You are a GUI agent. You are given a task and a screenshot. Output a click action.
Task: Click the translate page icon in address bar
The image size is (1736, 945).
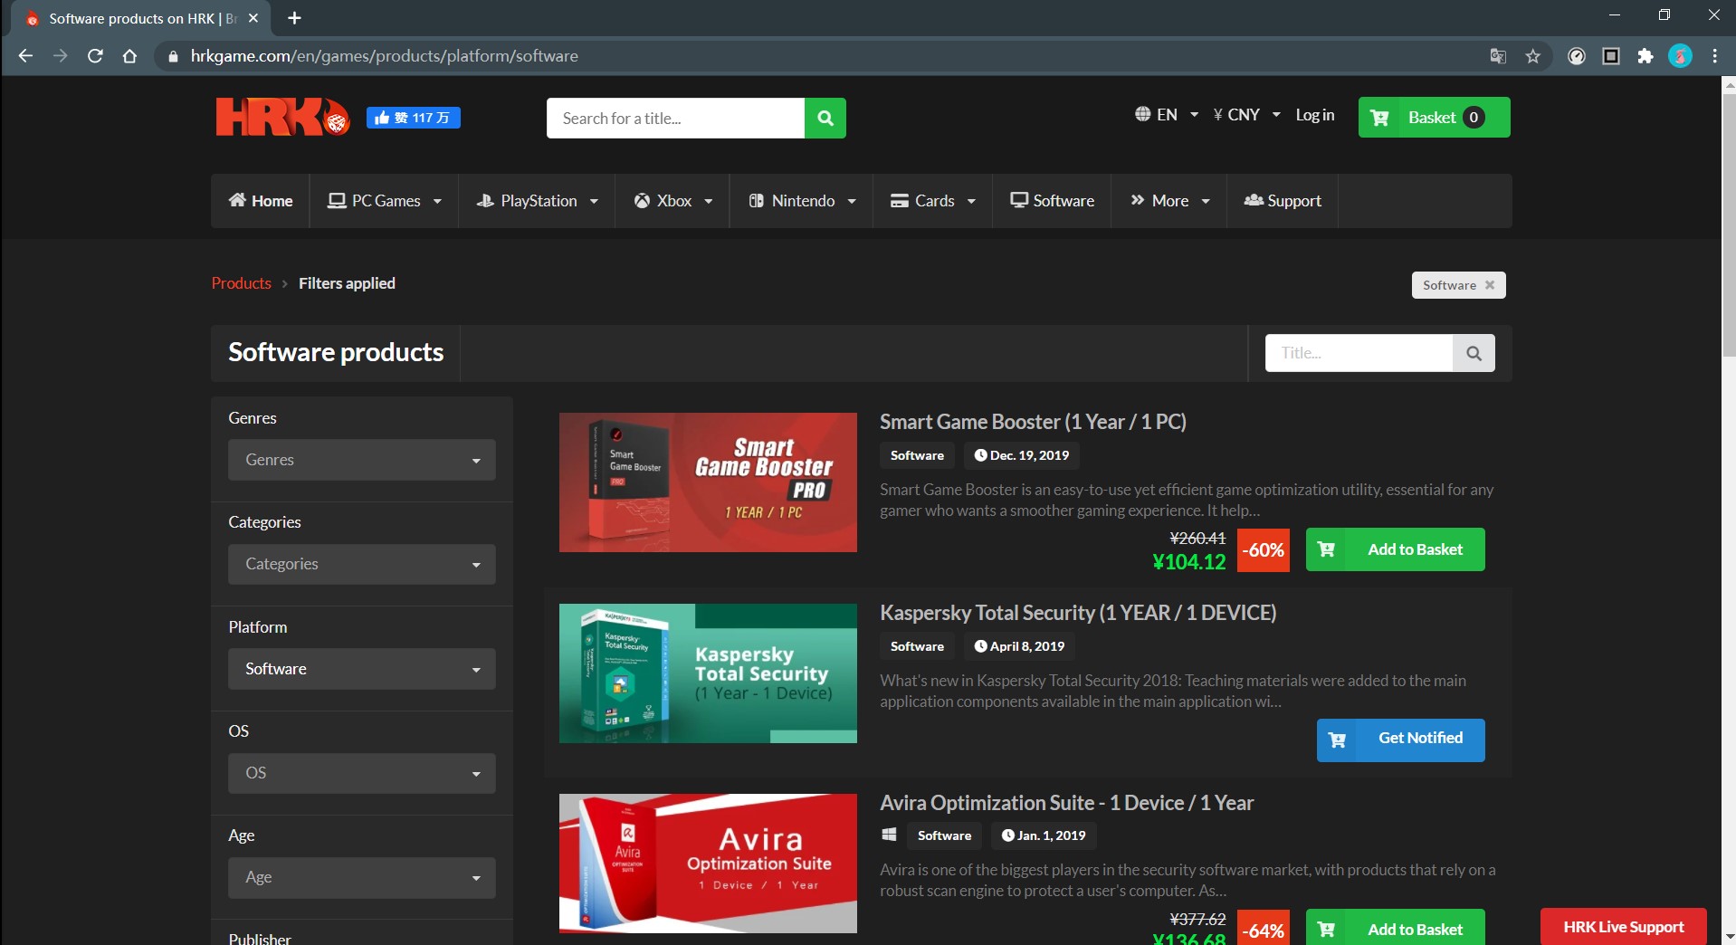click(x=1498, y=56)
